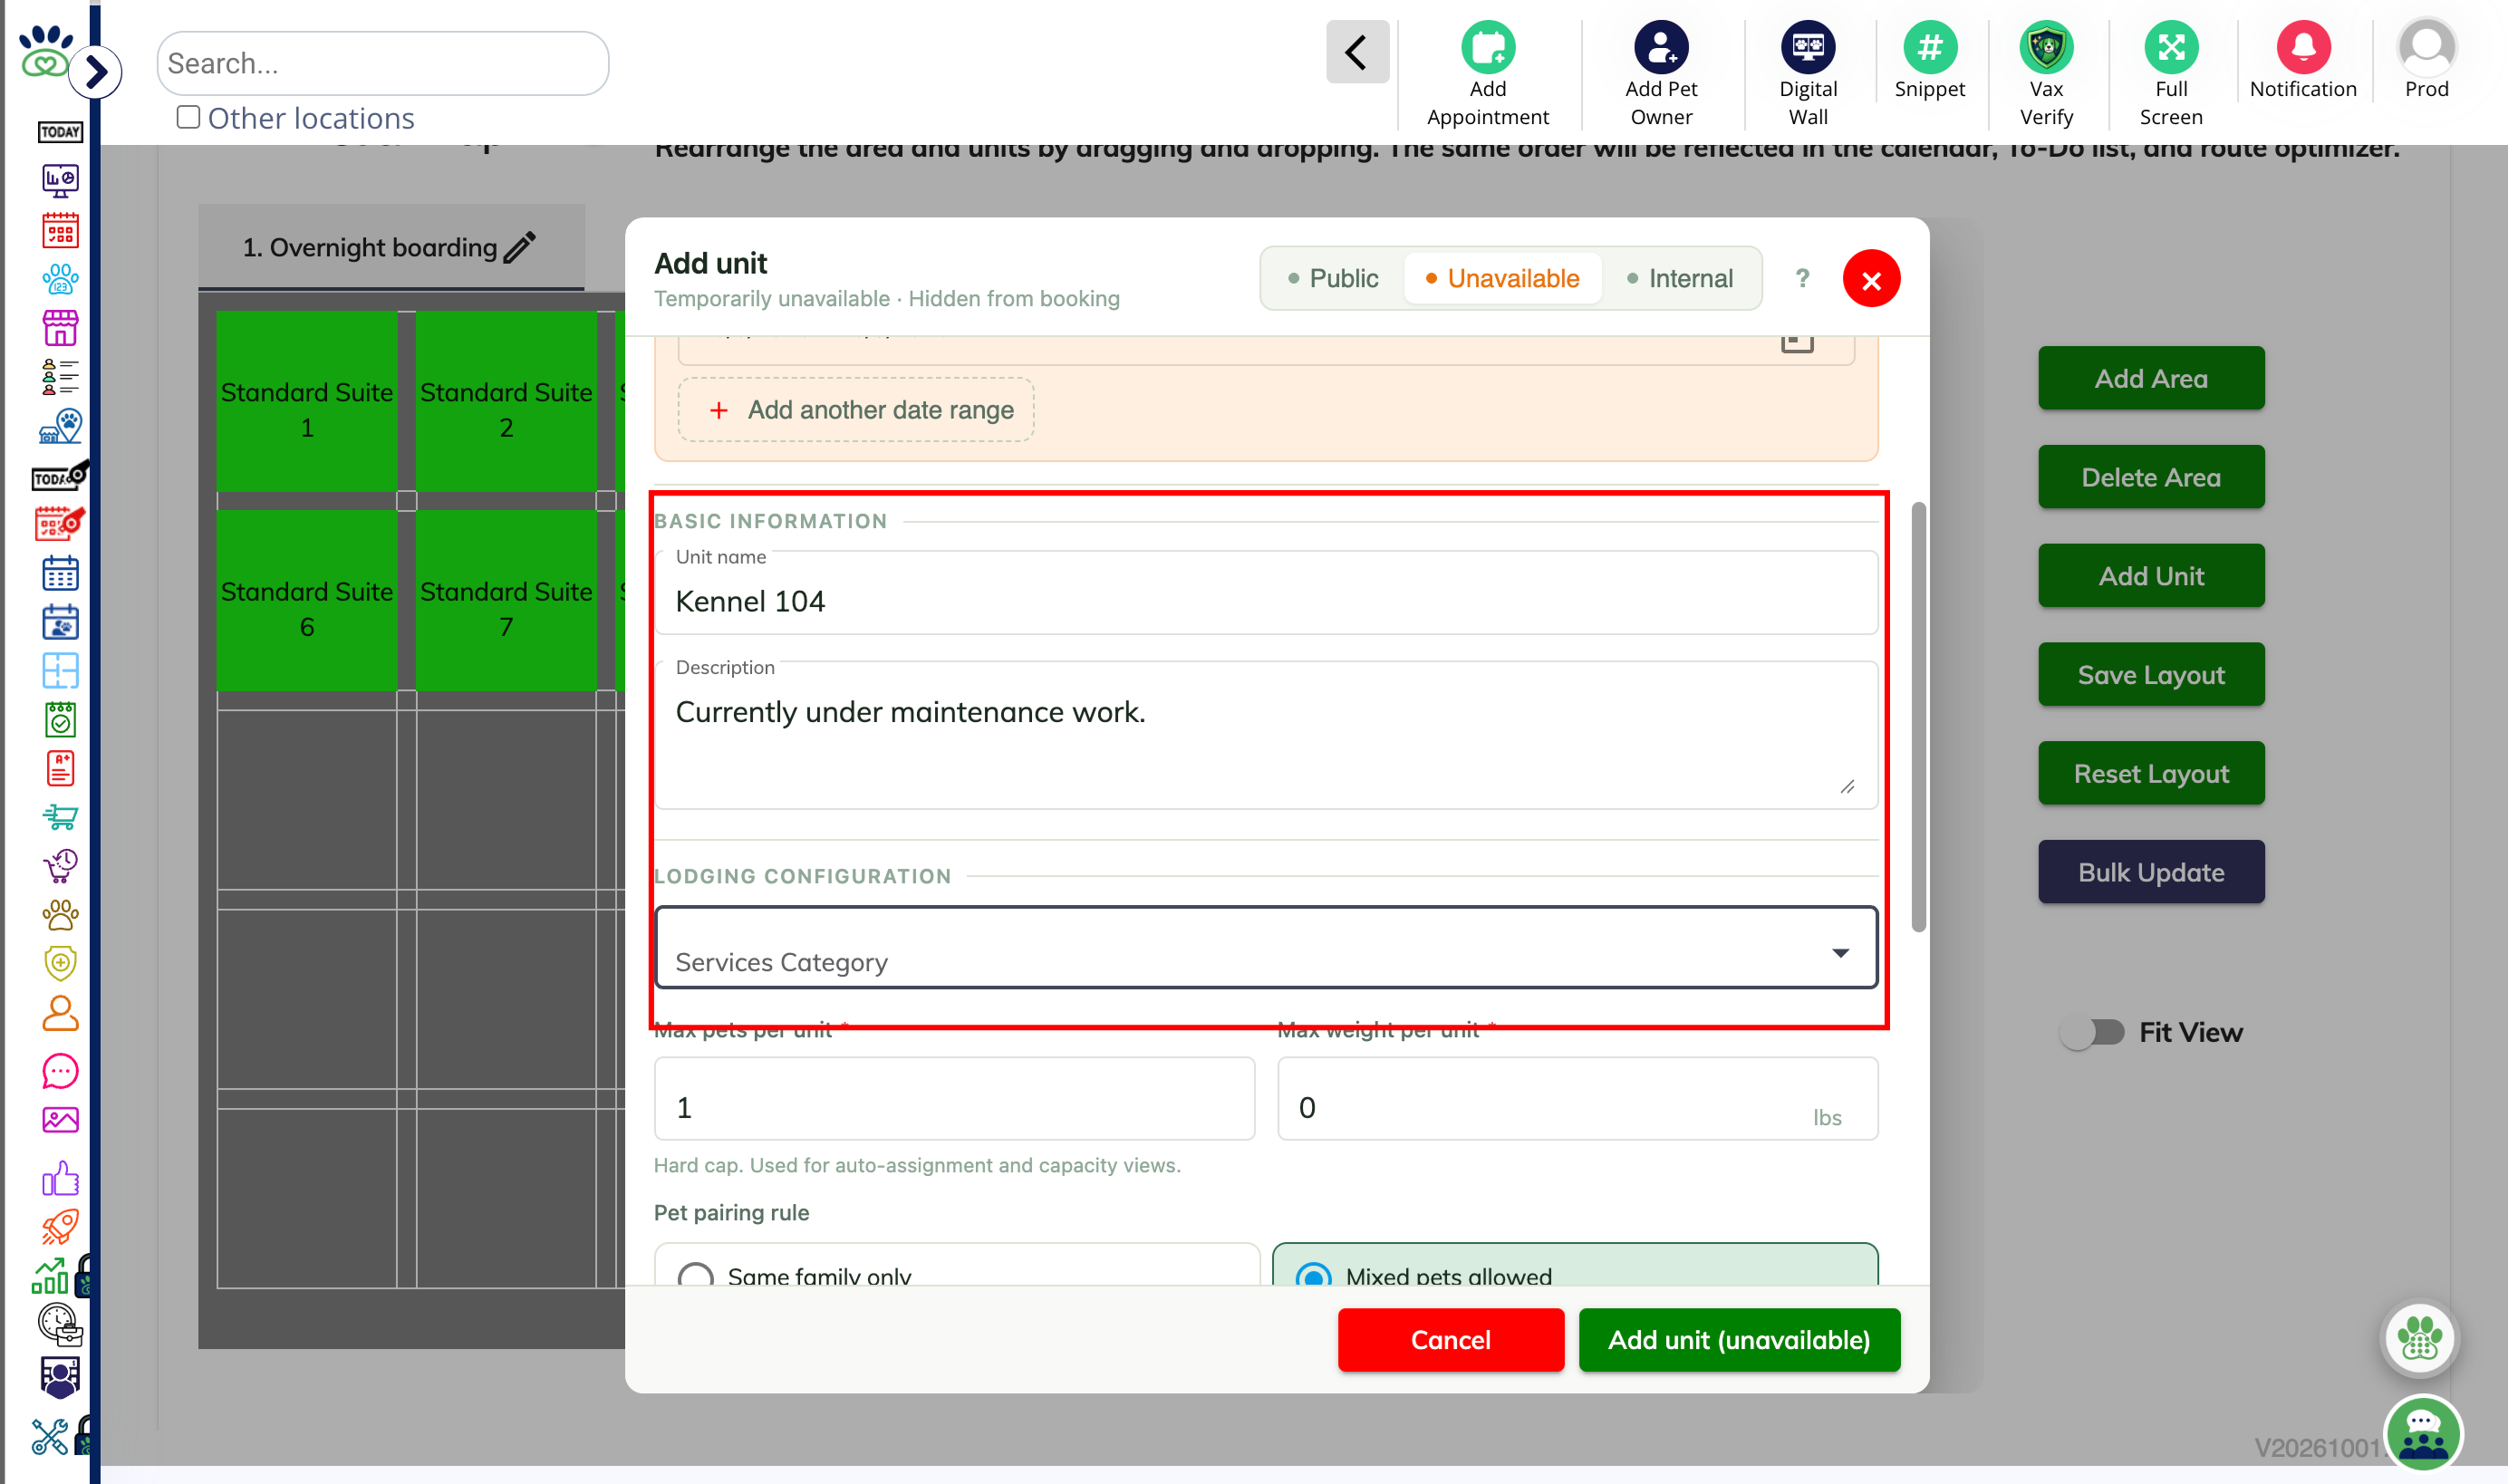This screenshot has height=1484, width=2508.
Task: Open the Digital Wall icon
Action: click(1808, 47)
